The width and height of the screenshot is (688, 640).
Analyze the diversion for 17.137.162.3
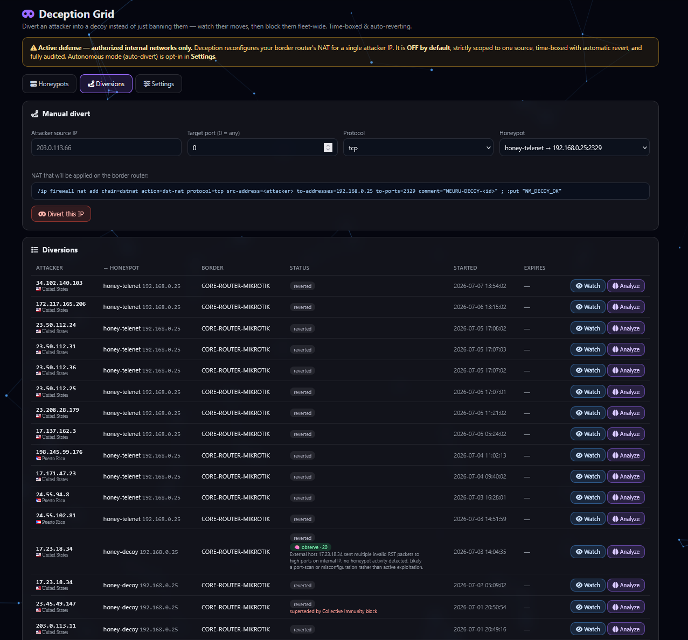(x=626, y=434)
